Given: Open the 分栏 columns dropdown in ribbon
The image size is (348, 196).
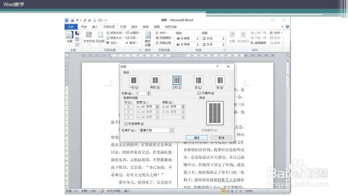Looking at the screenshot, I should [112, 43].
